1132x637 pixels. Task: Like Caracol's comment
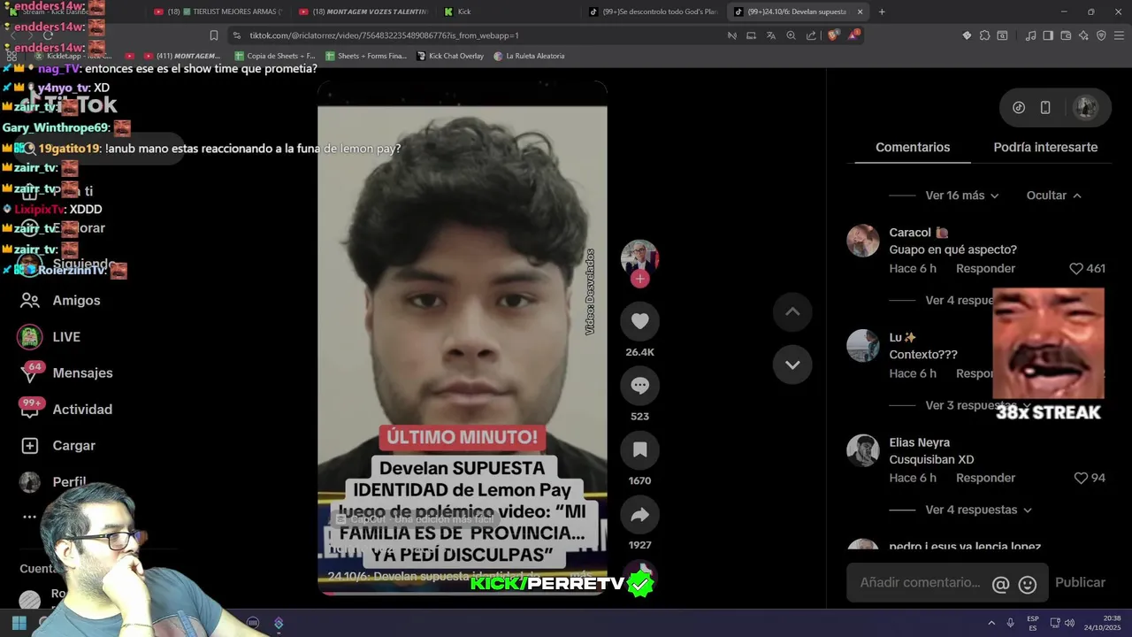click(x=1076, y=268)
